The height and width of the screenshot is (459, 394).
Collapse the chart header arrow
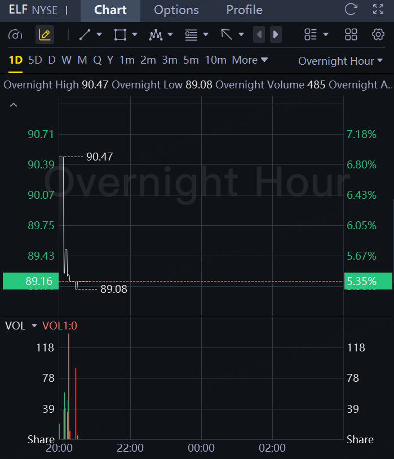pyautogui.click(x=14, y=105)
